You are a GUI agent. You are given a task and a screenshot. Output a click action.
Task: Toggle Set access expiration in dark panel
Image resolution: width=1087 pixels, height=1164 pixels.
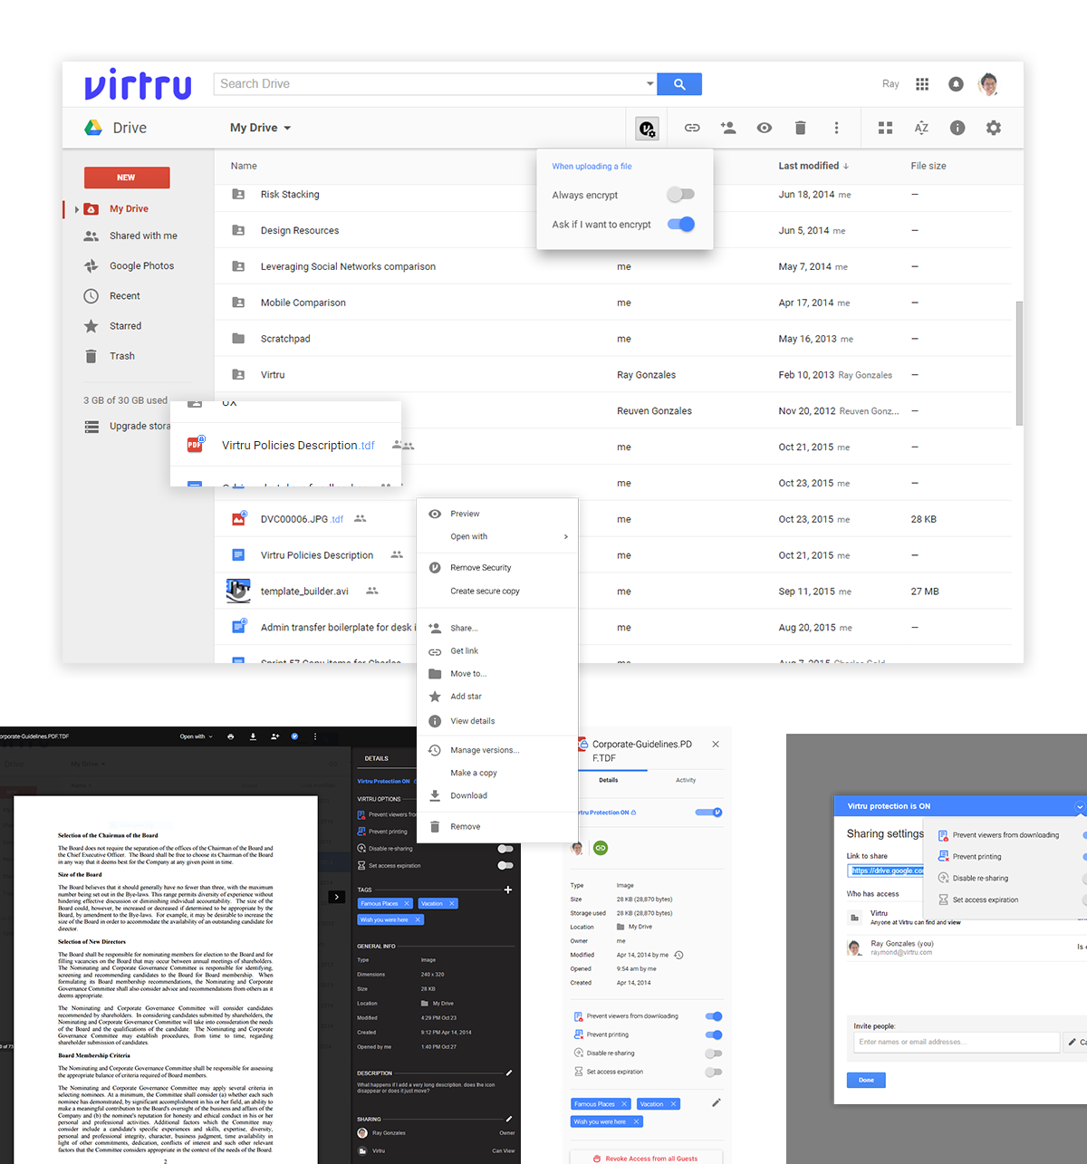point(505,865)
